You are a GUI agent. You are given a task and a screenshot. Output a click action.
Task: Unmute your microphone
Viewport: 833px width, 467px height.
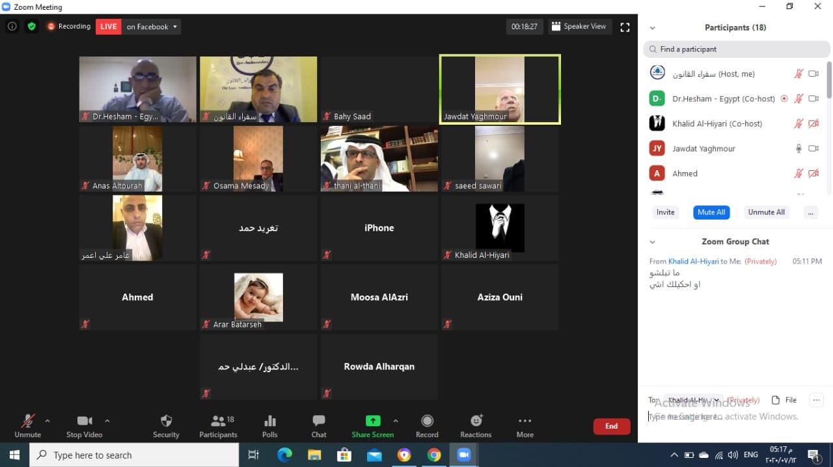click(x=27, y=425)
